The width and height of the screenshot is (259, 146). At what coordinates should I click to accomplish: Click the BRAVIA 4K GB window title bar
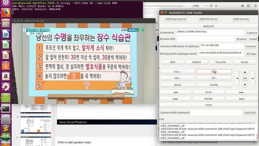84,21
